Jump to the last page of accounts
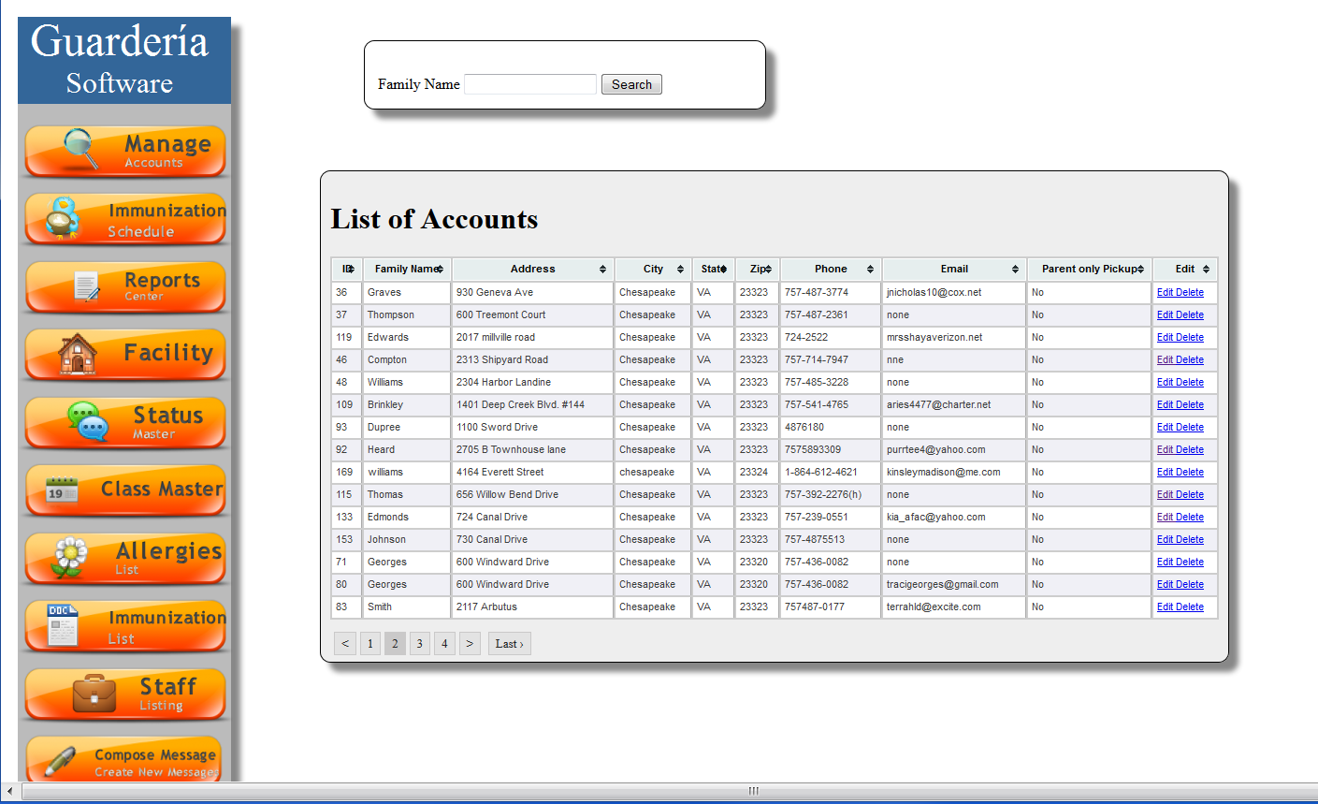Viewport: 1318px width, 804px height. click(x=509, y=643)
